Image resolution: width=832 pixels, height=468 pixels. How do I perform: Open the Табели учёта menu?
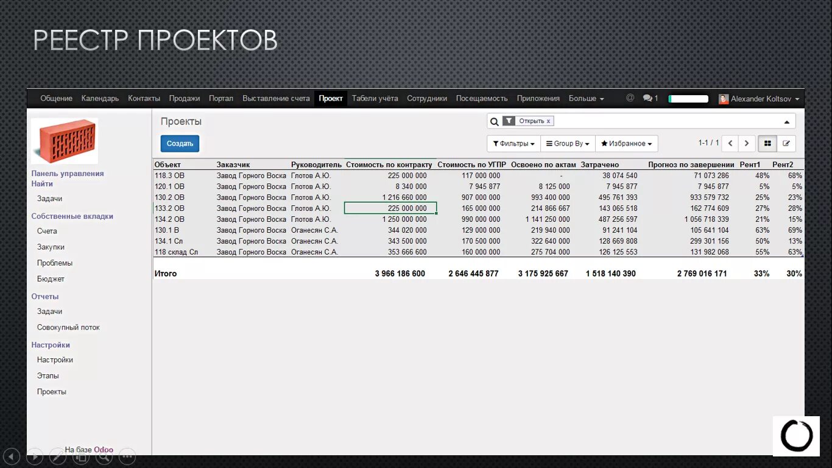[x=375, y=98]
